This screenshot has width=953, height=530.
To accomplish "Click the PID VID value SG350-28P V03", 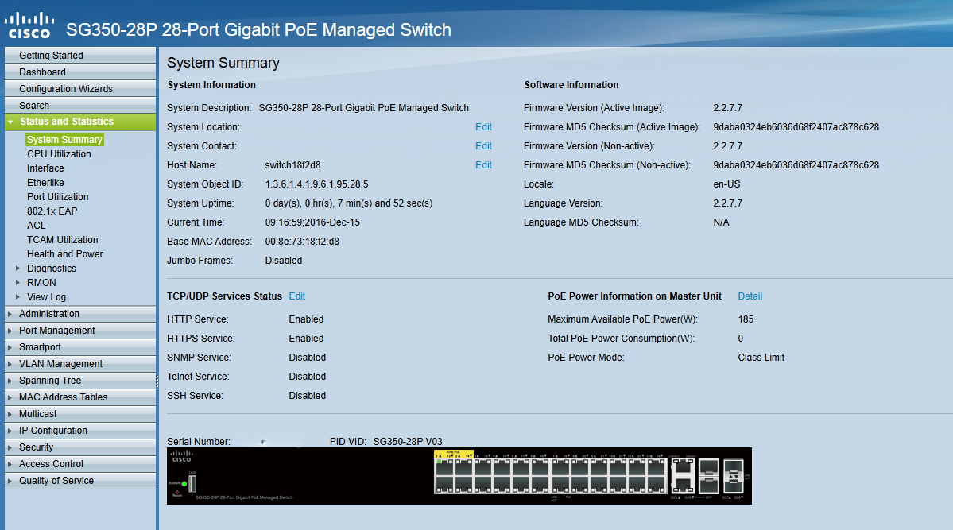I will (408, 441).
